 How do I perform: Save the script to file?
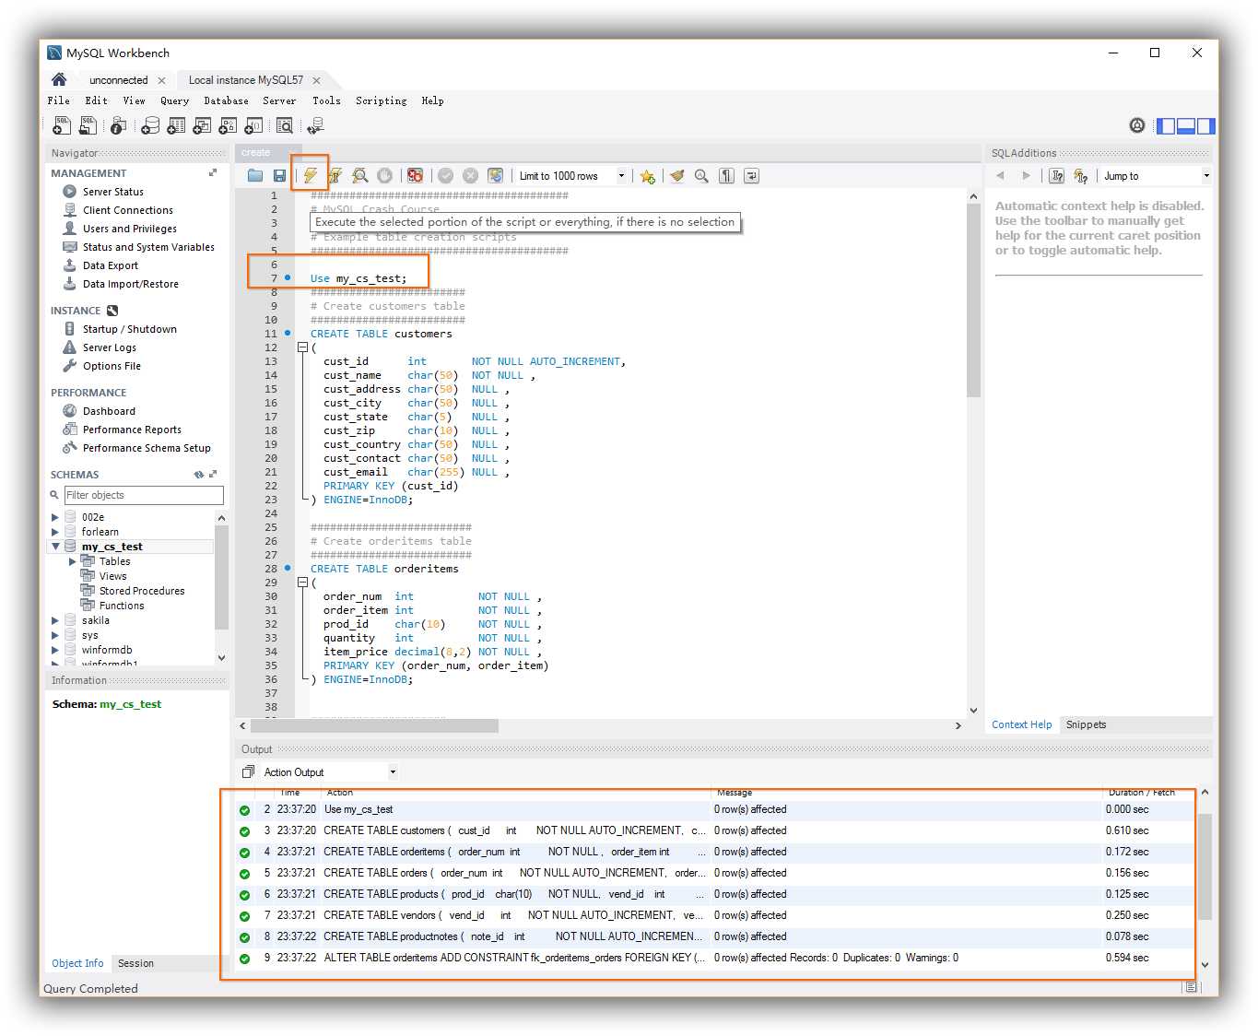point(279,175)
